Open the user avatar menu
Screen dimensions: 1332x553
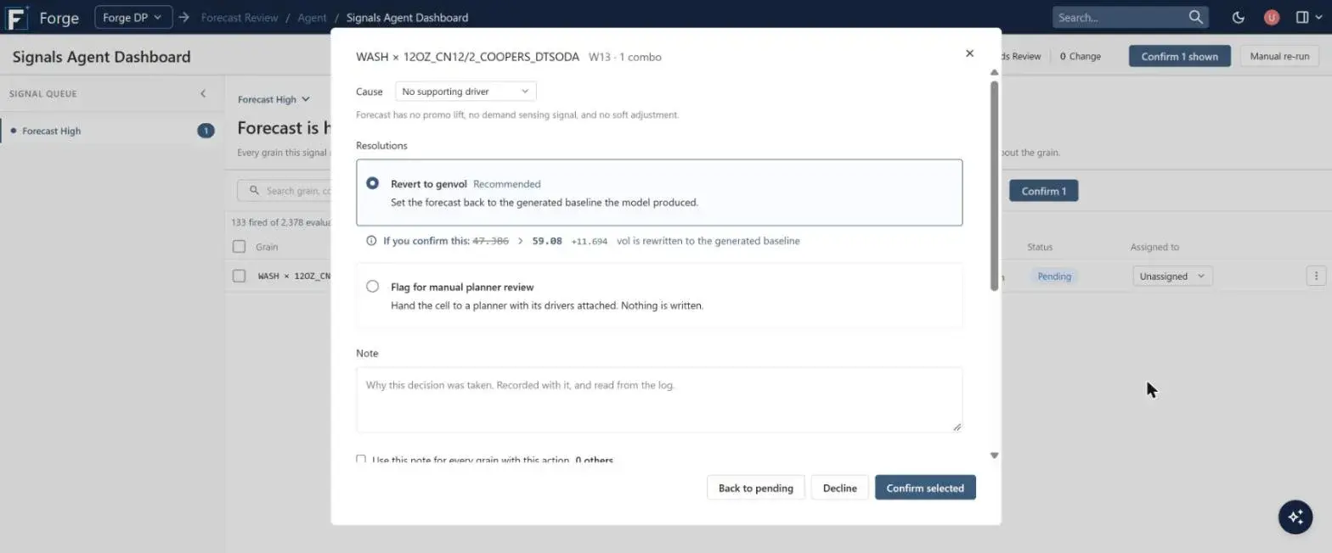coord(1272,17)
